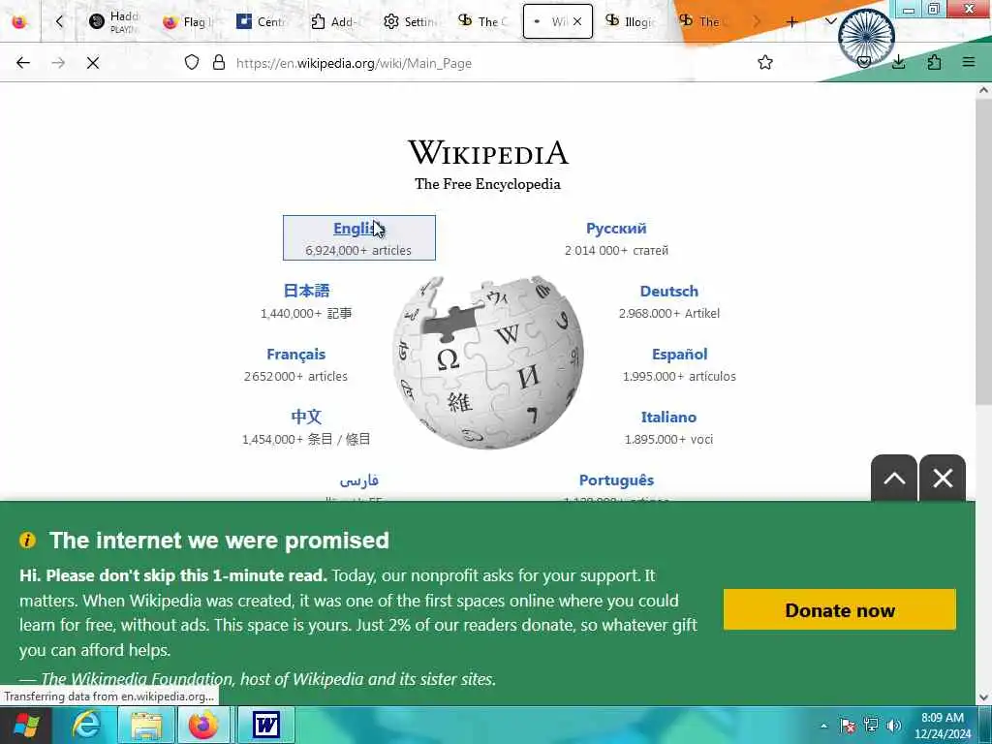Bookmark this page with star icon

(x=765, y=63)
